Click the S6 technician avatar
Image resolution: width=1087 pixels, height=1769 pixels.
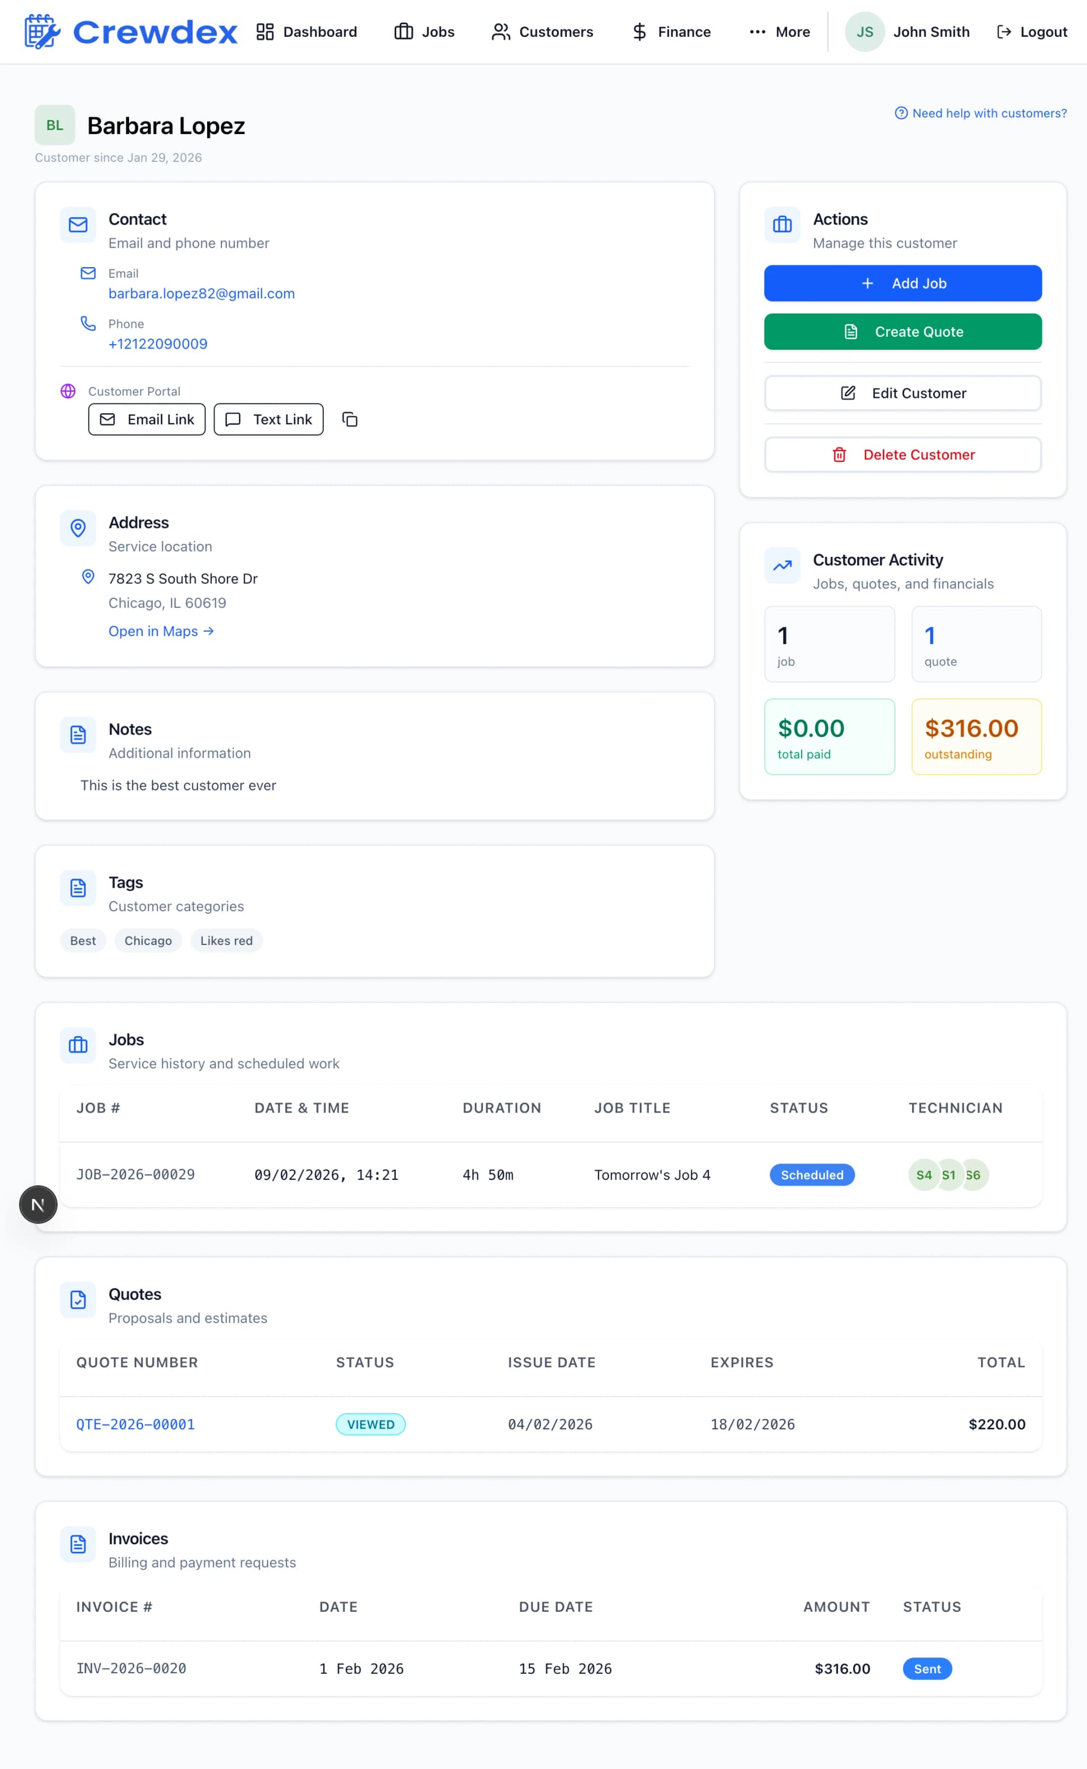(x=976, y=1175)
